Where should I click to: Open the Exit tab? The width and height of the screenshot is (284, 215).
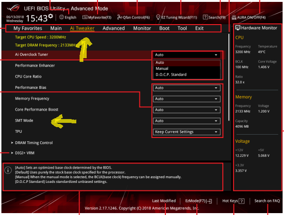click(199, 28)
